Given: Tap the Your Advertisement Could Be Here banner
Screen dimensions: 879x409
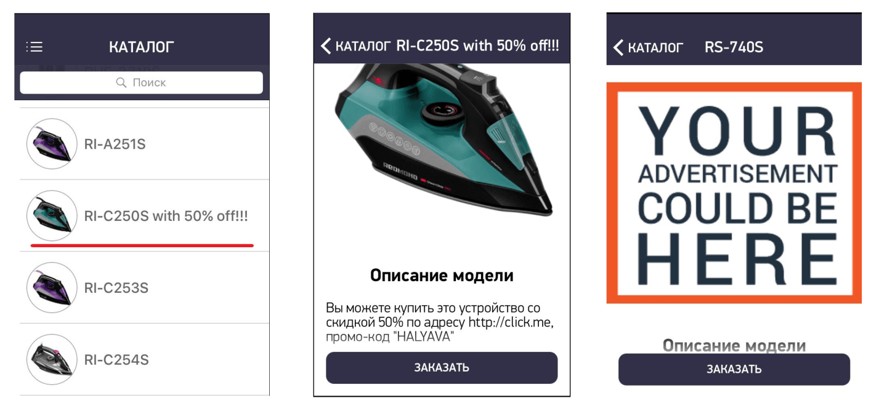Looking at the screenshot, I should 734,193.
